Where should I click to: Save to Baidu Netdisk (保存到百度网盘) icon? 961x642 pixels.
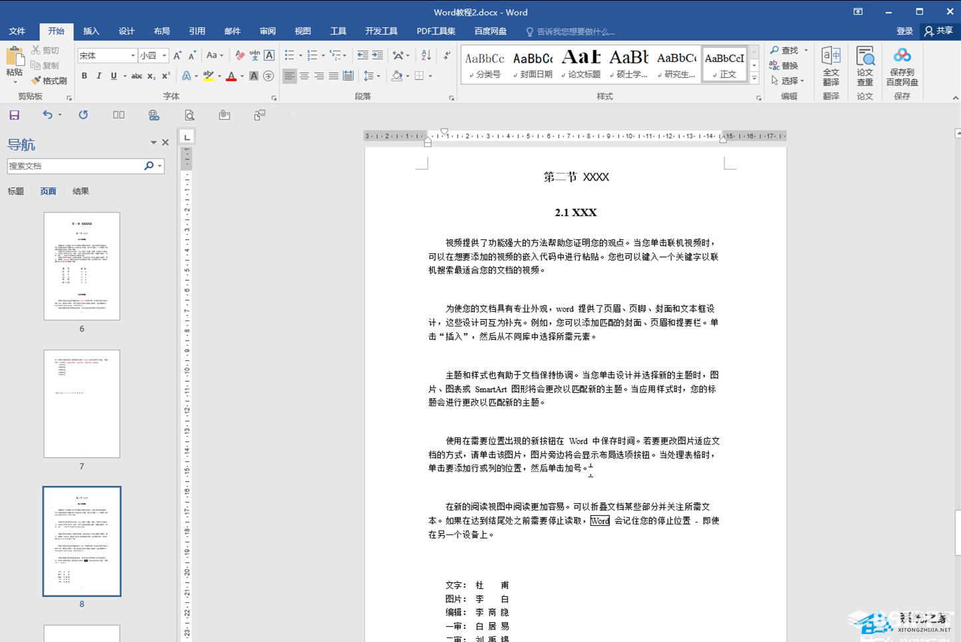point(902,66)
